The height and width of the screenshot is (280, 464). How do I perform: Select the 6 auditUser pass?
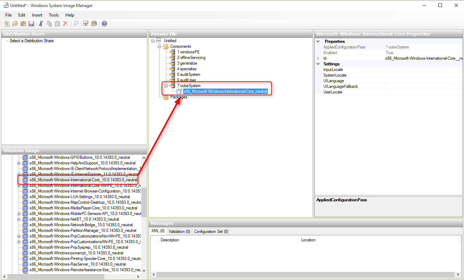pos(186,80)
